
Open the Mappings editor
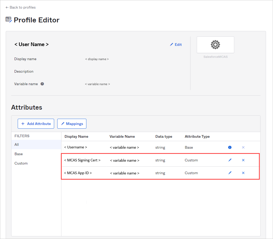click(x=72, y=123)
